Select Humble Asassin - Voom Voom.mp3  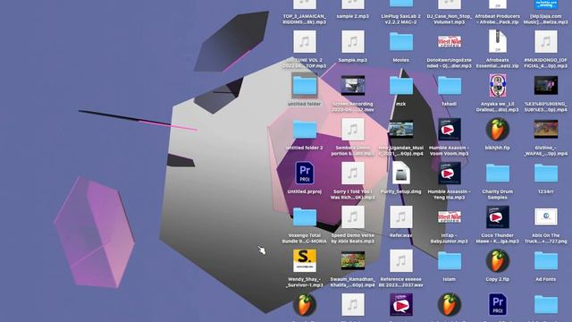click(449, 130)
